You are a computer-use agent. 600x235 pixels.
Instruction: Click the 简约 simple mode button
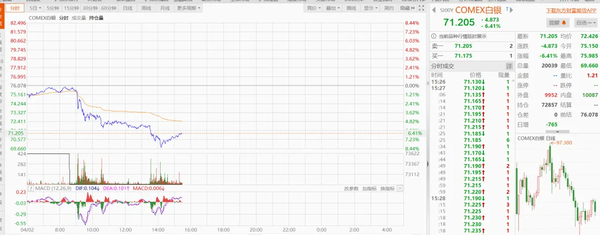click(x=389, y=8)
